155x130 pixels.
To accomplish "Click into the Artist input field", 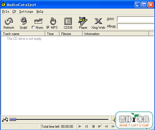I will tap(136, 19).
